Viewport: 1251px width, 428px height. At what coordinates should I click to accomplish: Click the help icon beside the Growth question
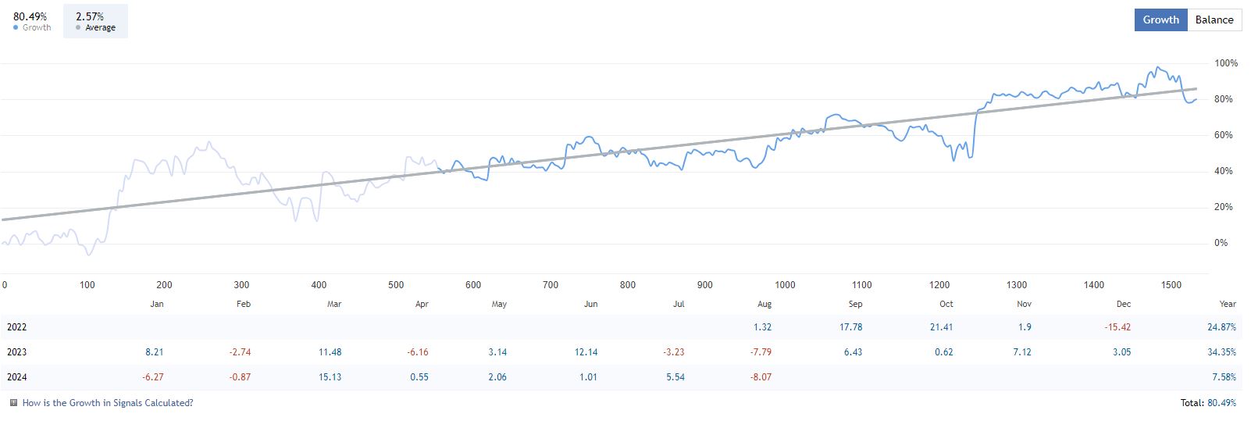point(13,403)
